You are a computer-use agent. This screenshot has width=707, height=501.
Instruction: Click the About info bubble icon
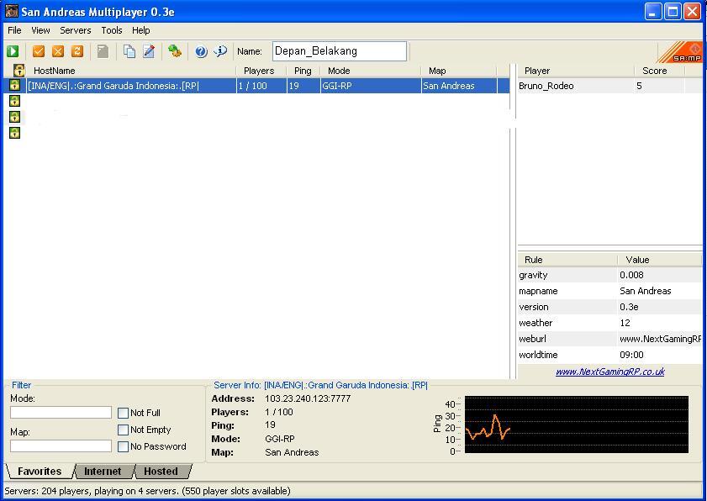click(220, 51)
